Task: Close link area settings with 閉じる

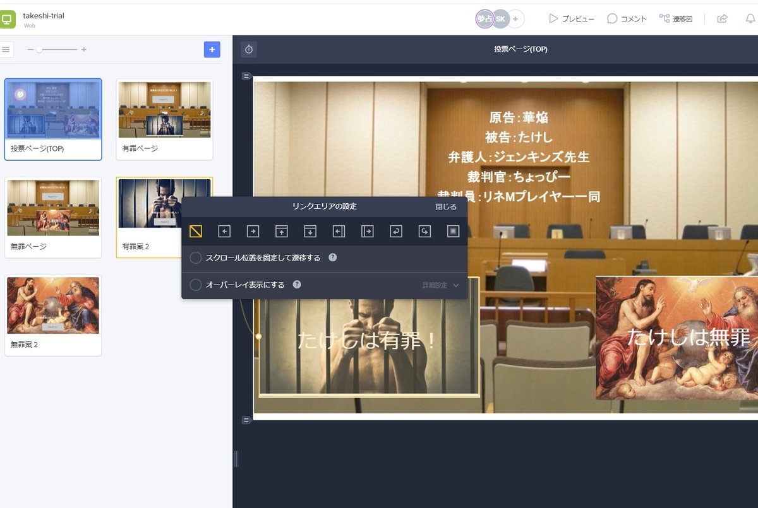Action: [446, 206]
